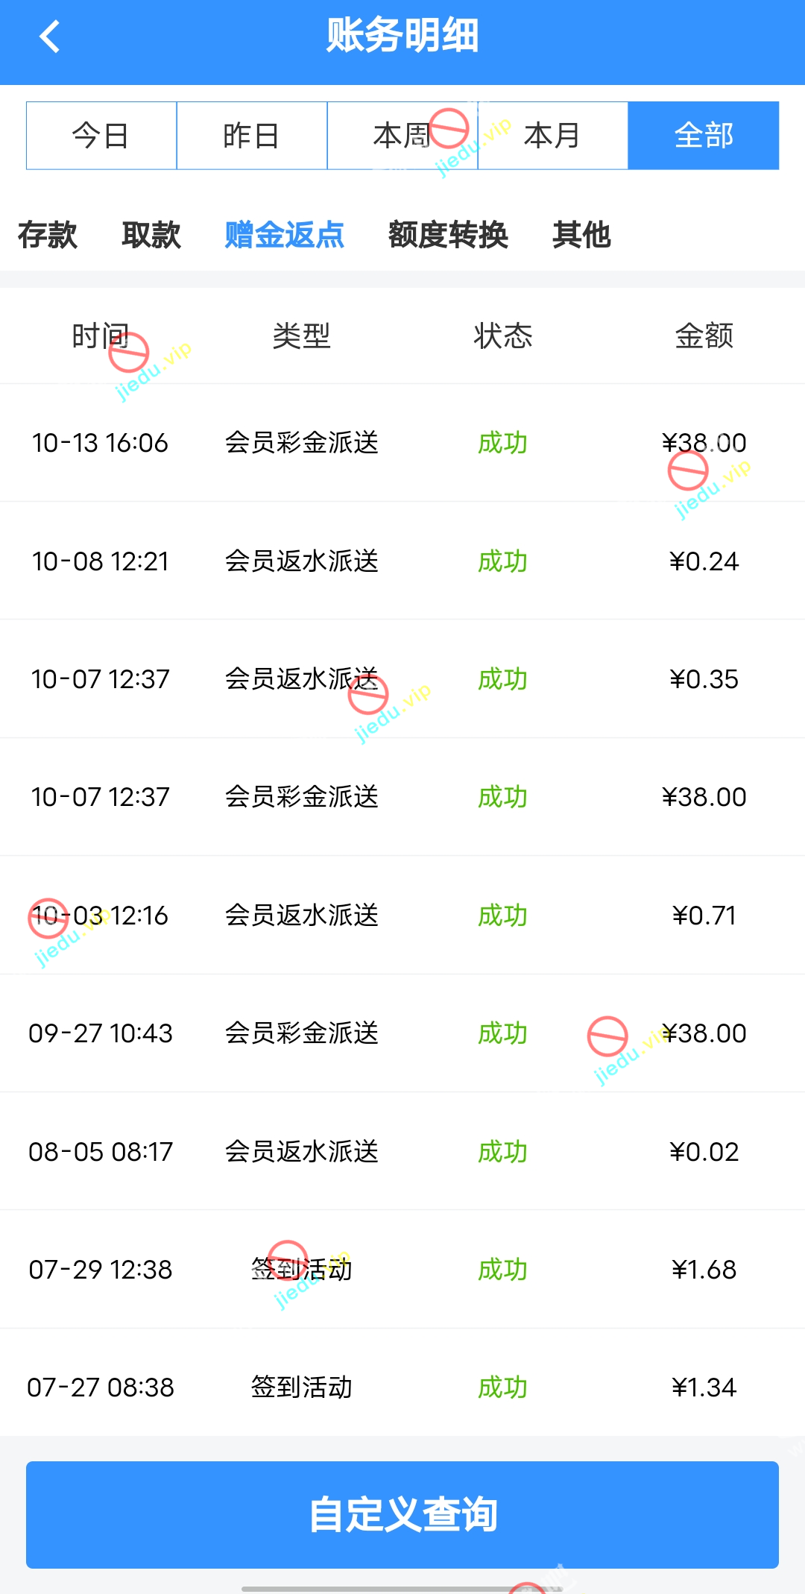Switch to 本周 time filter
This screenshot has height=1594, width=805.
402,136
